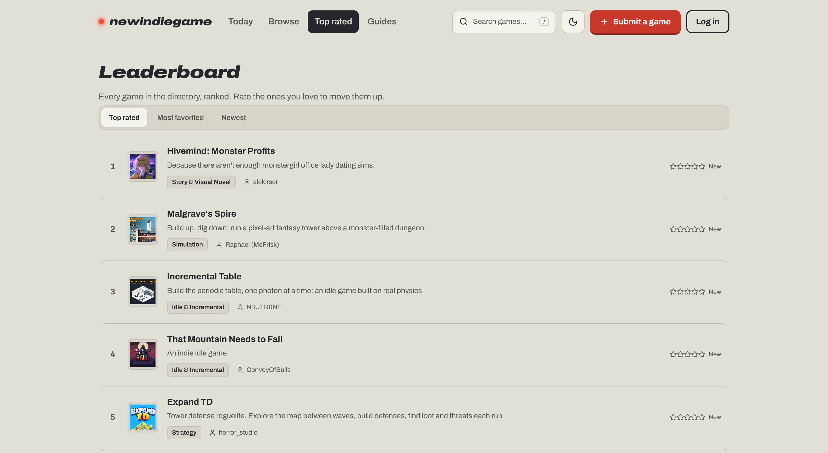Open That Mountain Needs to Fall thumbnail
The width and height of the screenshot is (828, 453).
[x=143, y=354]
